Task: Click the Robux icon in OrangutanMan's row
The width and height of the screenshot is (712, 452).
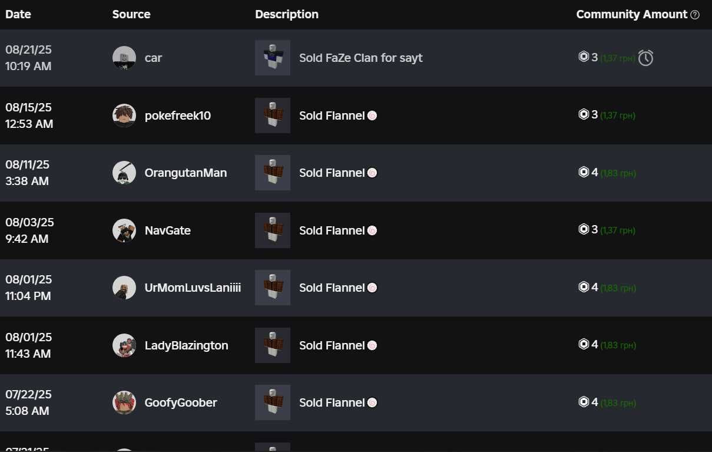Action: pyautogui.click(x=584, y=172)
